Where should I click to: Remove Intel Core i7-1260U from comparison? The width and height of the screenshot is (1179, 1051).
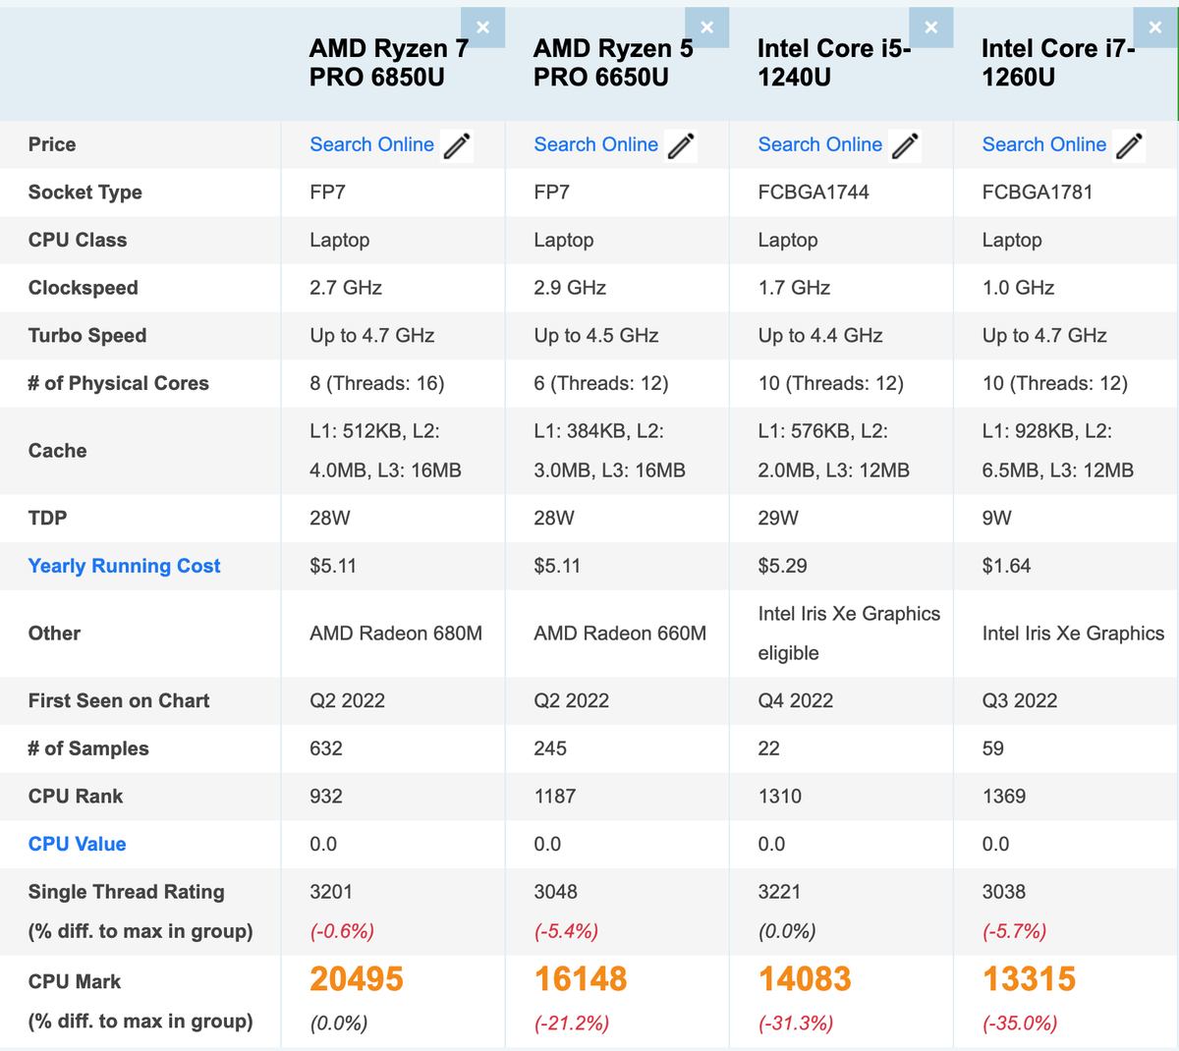(1155, 27)
